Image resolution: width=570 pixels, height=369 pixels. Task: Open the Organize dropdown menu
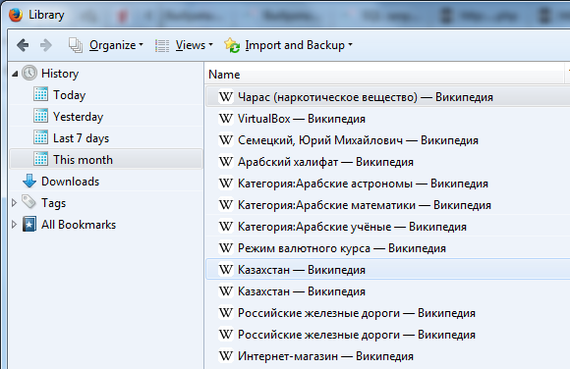pos(116,45)
